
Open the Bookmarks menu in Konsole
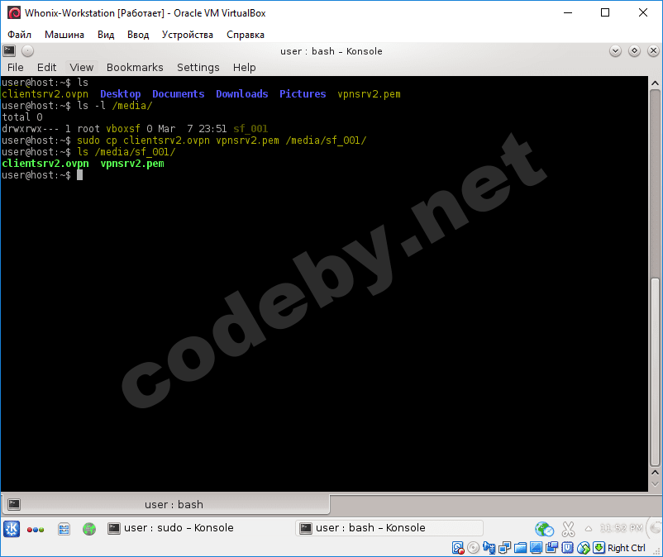(x=135, y=67)
